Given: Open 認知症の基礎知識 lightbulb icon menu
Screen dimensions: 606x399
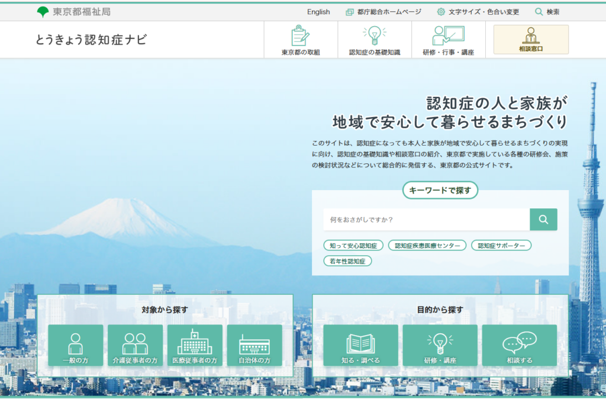Looking at the screenshot, I should (x=375, y=40).
